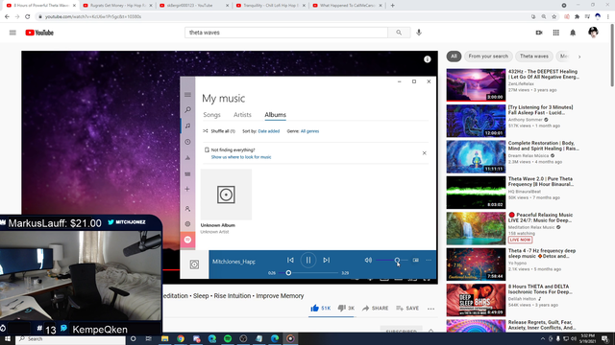
Task: Select the Albums tab
Action: (275, 115)
